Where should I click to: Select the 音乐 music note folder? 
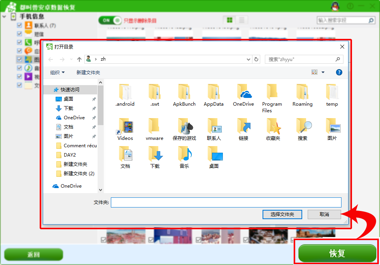(184, 154)
